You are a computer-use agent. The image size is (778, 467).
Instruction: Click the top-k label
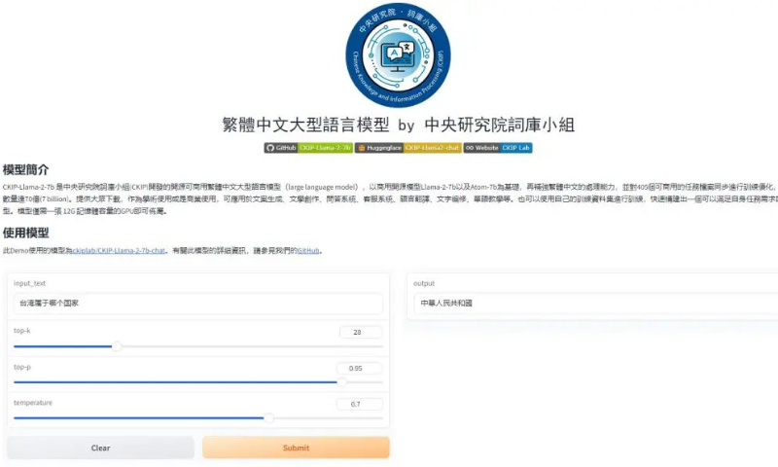pos(21,330)
